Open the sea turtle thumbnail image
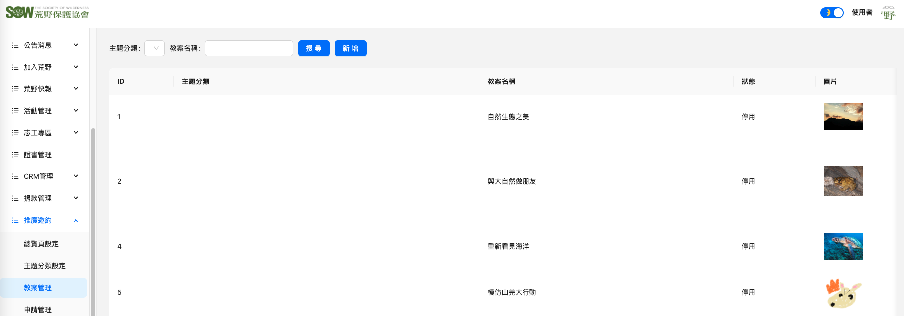The image size is (904, 316). [843, 246]
